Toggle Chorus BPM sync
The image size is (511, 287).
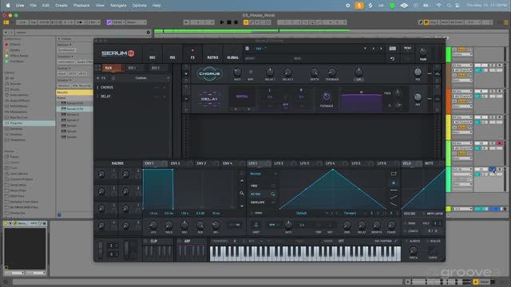250,72
